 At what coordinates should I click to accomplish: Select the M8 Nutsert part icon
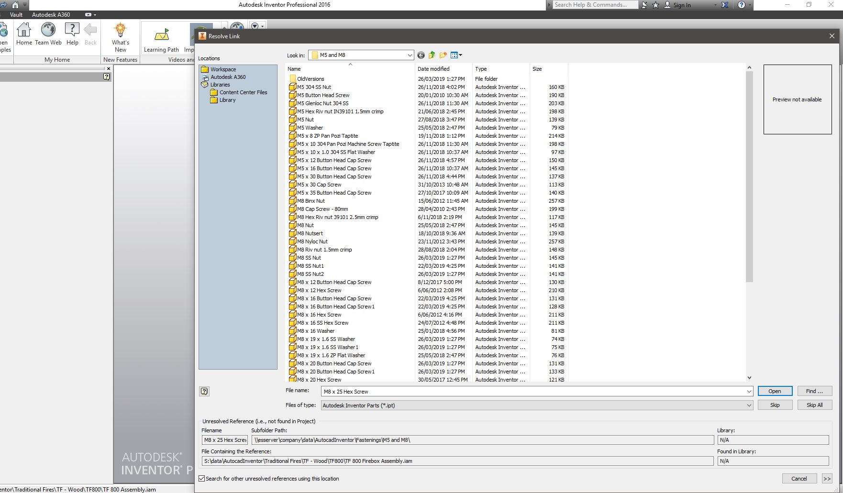[293, 233]
